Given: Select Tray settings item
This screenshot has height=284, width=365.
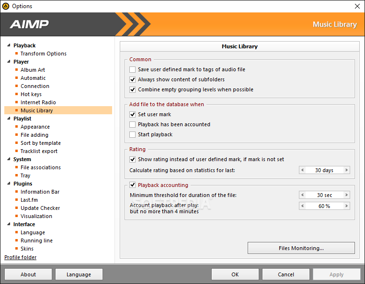Looking at the screenshot, I should pos(25,175).
